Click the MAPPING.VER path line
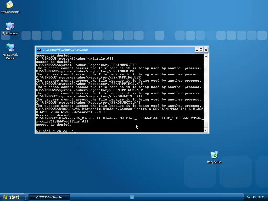The width and height of the screenshot is (268, 201). pyautogui.click(x=88, y=77)
